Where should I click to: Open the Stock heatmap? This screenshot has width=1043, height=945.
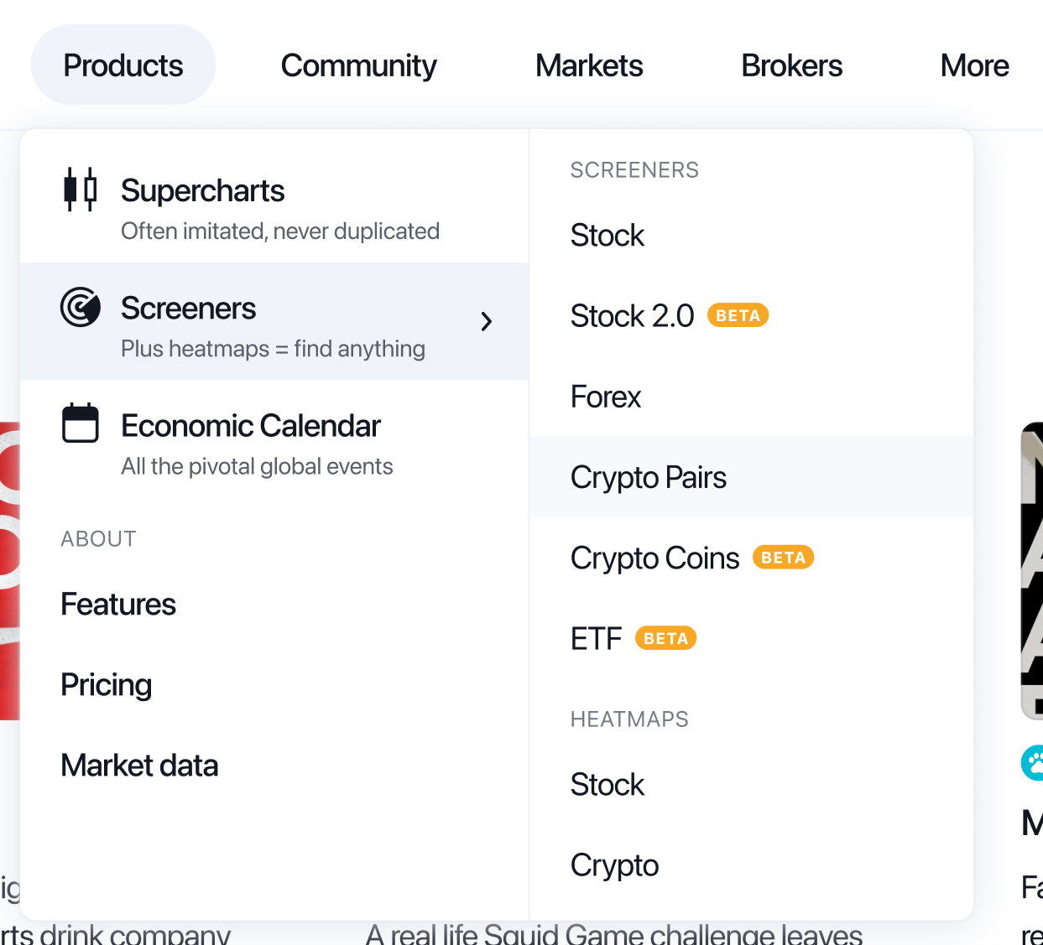click(x=608, y=785)
